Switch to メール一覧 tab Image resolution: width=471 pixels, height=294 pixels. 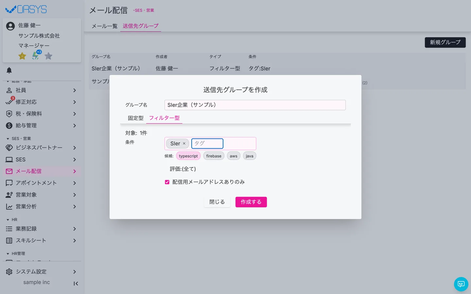[104, 26]
